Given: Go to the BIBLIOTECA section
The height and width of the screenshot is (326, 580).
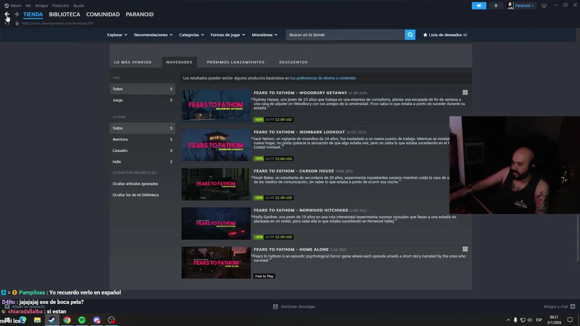Looking at the screenshot, I should pos(65,14).
